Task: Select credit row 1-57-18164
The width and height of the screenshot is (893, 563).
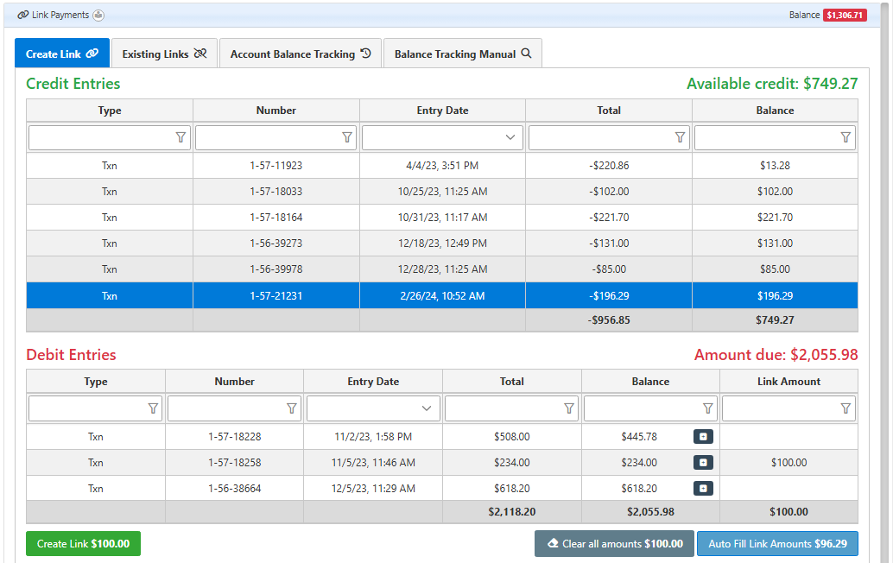Action: tap(276, 218)
